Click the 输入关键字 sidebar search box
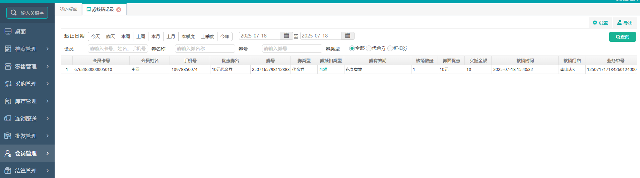640x178 pixels. click(27, 13)
